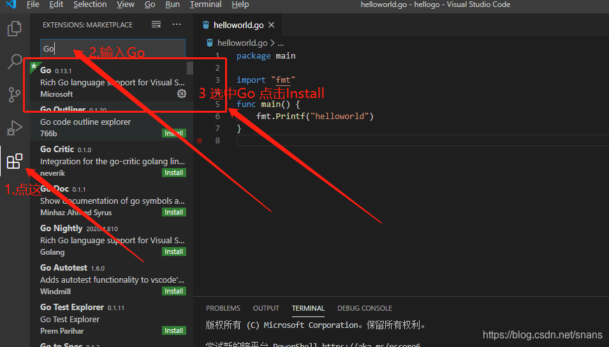The height and width of the screenshot is (347, 609).
Task: Switch to the PROBLEMS panel tab
Action: pos(223,308)
